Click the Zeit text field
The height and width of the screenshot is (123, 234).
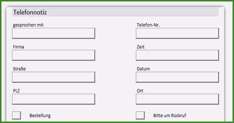(x=177, y=55)
